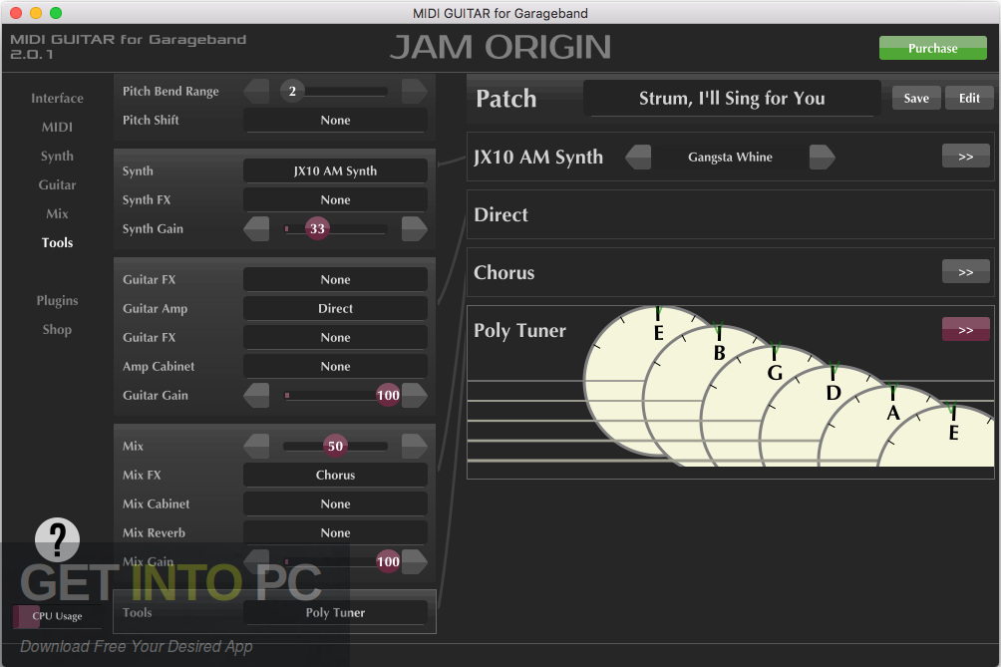Select previous JX10 AM Synth preset

pos(638,157)
